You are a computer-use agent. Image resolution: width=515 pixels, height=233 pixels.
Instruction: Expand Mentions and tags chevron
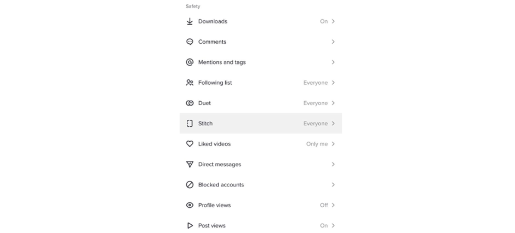click(x=333, y=62)
